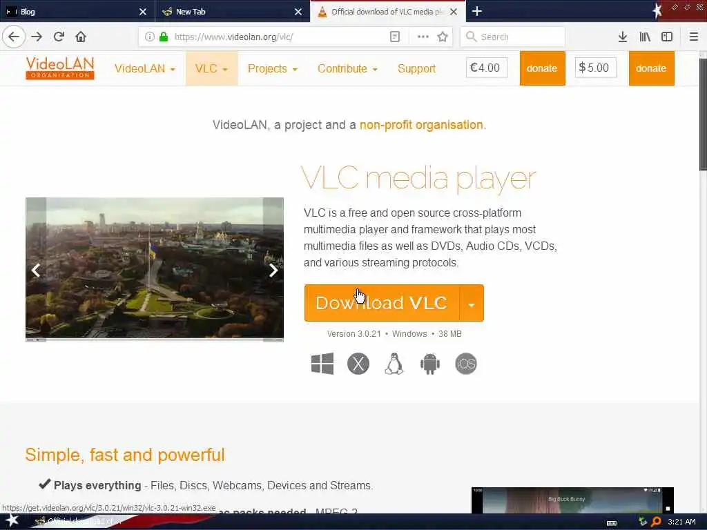Click the dollar 5.00 donation amount field
707x530 pixels.
point(595,68)
